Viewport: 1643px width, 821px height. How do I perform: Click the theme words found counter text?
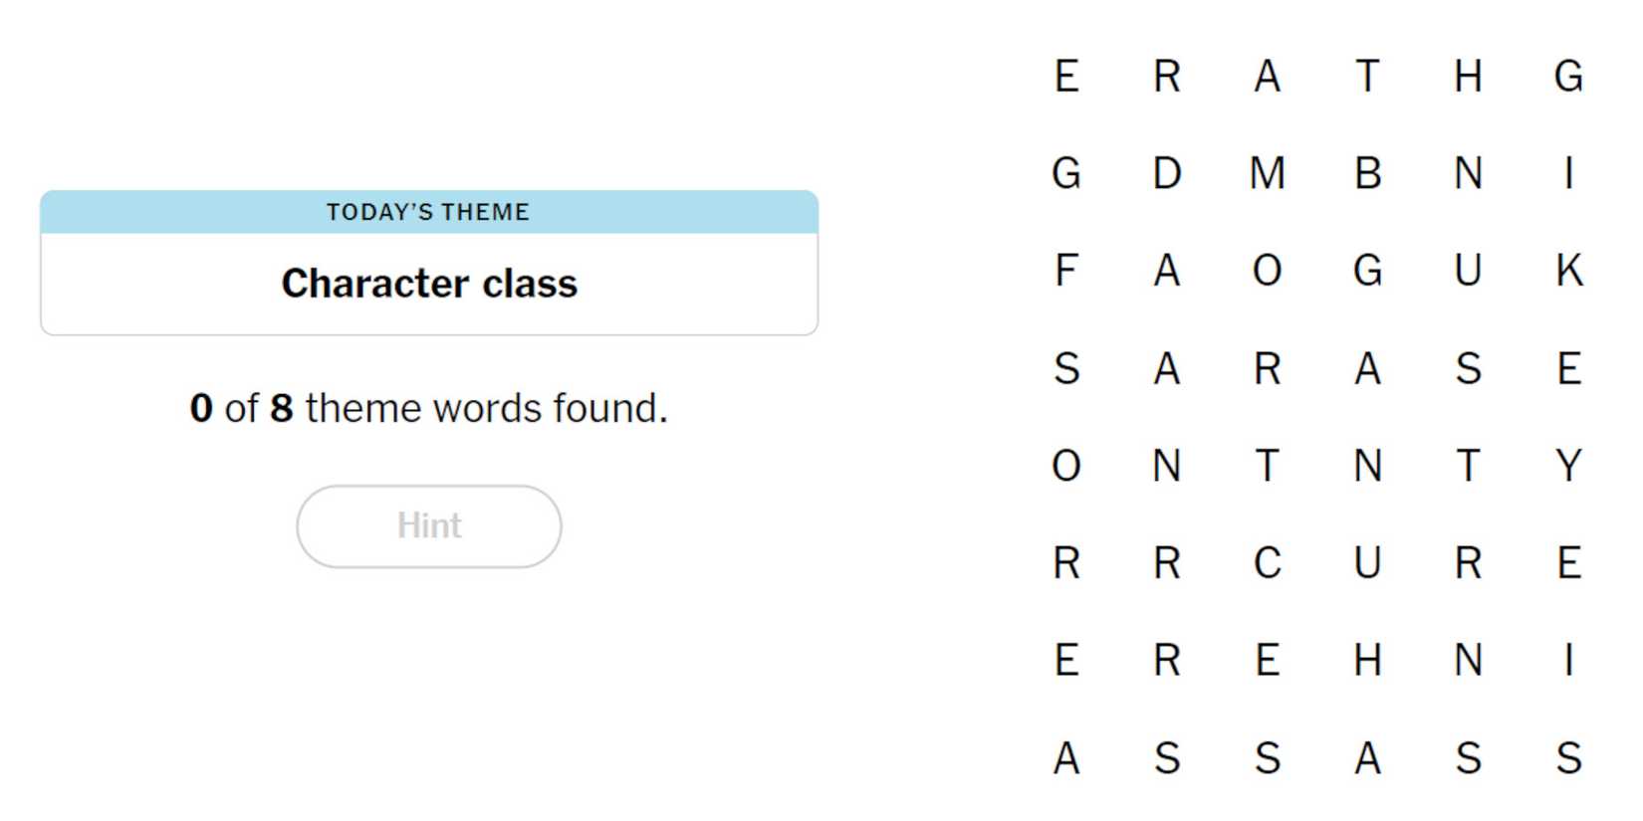428,408
